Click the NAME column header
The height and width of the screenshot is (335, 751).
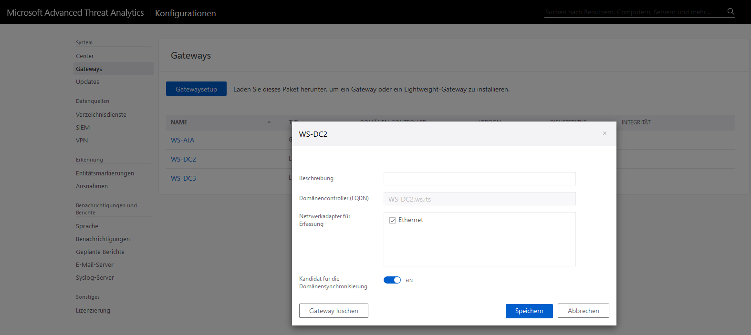pyautogui.click(x=179, y=122)
